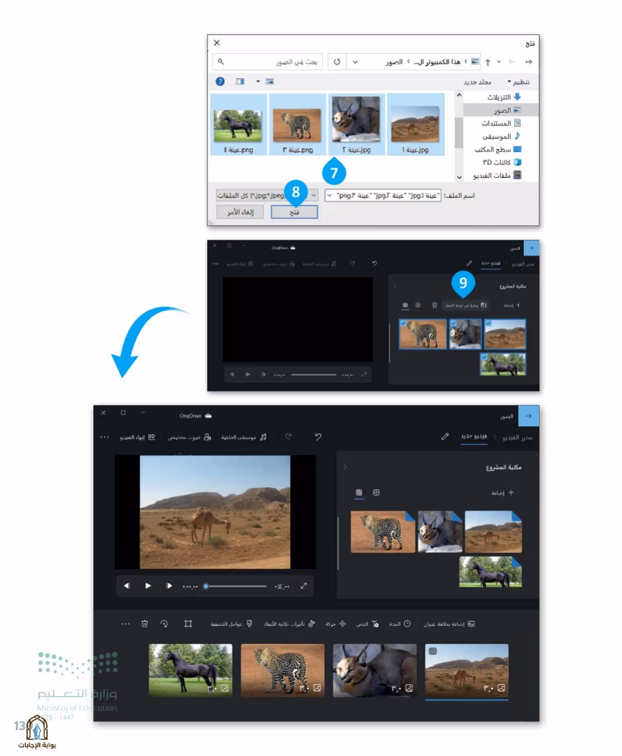This screenshot has width=622, height=756.
Task: Toggle the checked leopard thumbnail in middle window
Action: click(x=423, y=334)
